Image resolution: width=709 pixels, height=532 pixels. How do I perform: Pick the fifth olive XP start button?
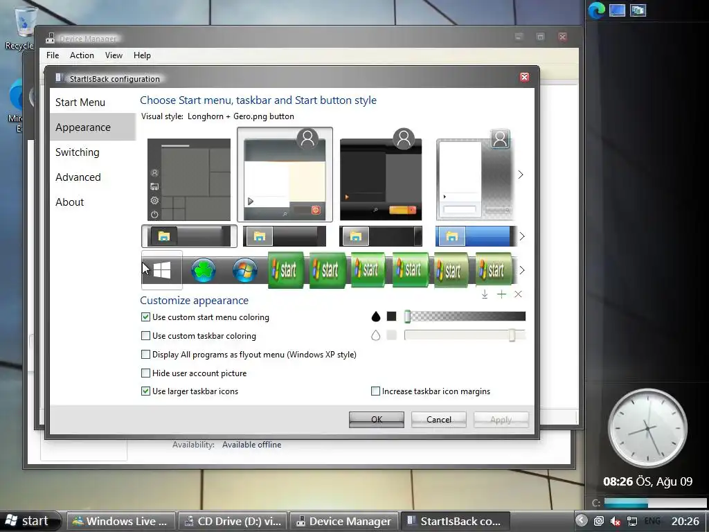point(451,270)
